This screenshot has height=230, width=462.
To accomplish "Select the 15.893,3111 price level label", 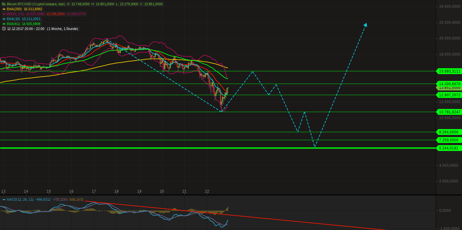I will (449, 71).
